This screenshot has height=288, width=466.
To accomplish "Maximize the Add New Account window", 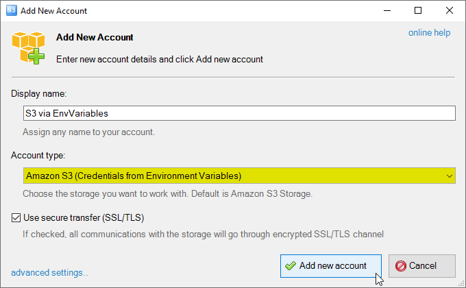I will click(418, 11).
